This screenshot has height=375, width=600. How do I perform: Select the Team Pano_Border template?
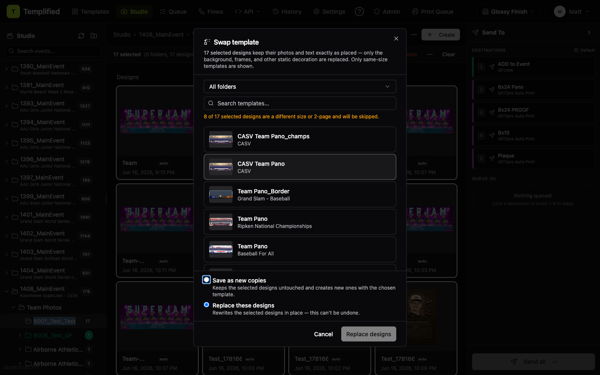(x=300, y=195)
